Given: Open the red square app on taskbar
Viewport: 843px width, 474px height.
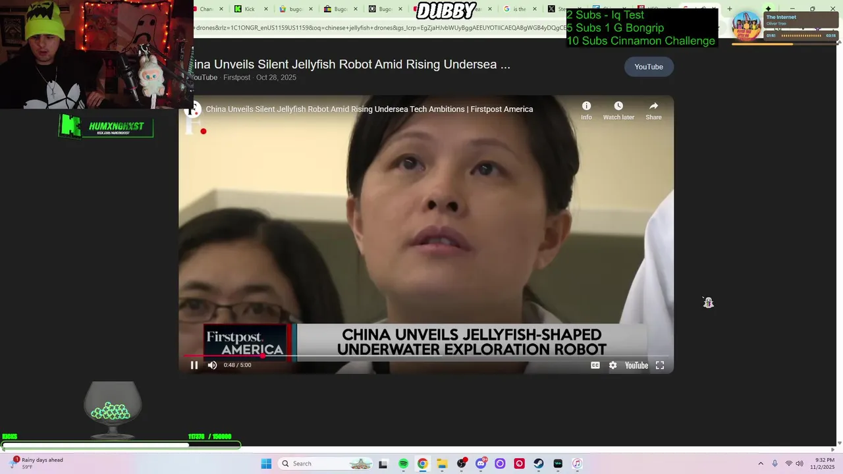Looking at the screenshot, I should coord(520,463).
